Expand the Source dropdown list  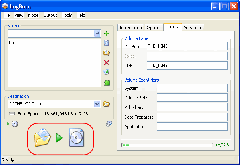pyautogui.click(x=97, y=34)
